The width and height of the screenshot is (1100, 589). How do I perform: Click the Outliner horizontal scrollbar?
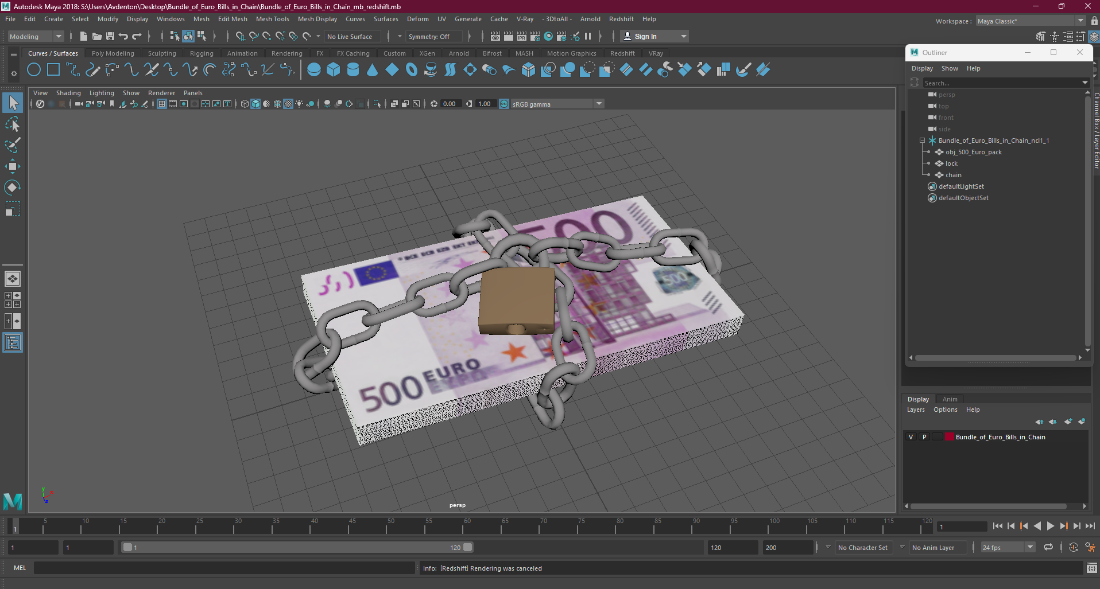pyautogui.click(x=996, y=358)
